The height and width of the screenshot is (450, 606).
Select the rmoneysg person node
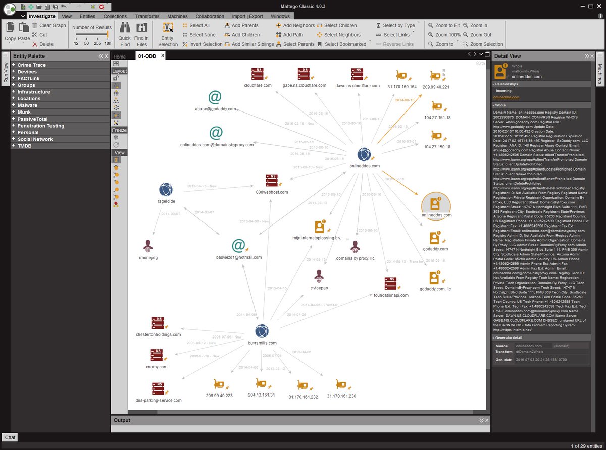(x=147, y=246)
